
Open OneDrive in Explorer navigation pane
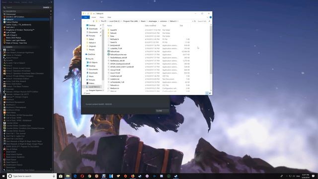[91, 54]
